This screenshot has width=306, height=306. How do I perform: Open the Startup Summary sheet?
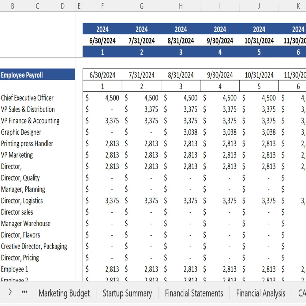[x=127, y=293]
